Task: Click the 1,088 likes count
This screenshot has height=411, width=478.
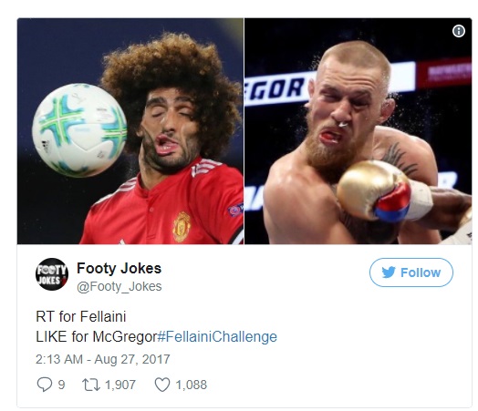Action: pyautogui.click(x=192, y=385)
